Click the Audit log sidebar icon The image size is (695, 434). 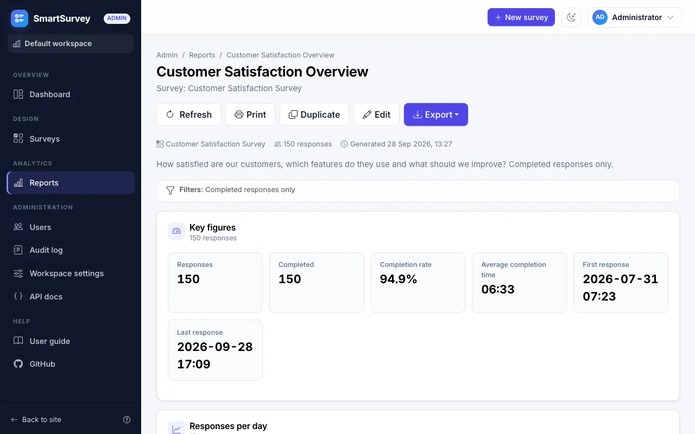pyautogui.click(x=18, y=250)
